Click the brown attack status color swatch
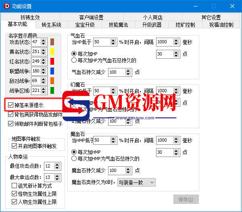The image size is (242, 212). [x=52, y=42]
